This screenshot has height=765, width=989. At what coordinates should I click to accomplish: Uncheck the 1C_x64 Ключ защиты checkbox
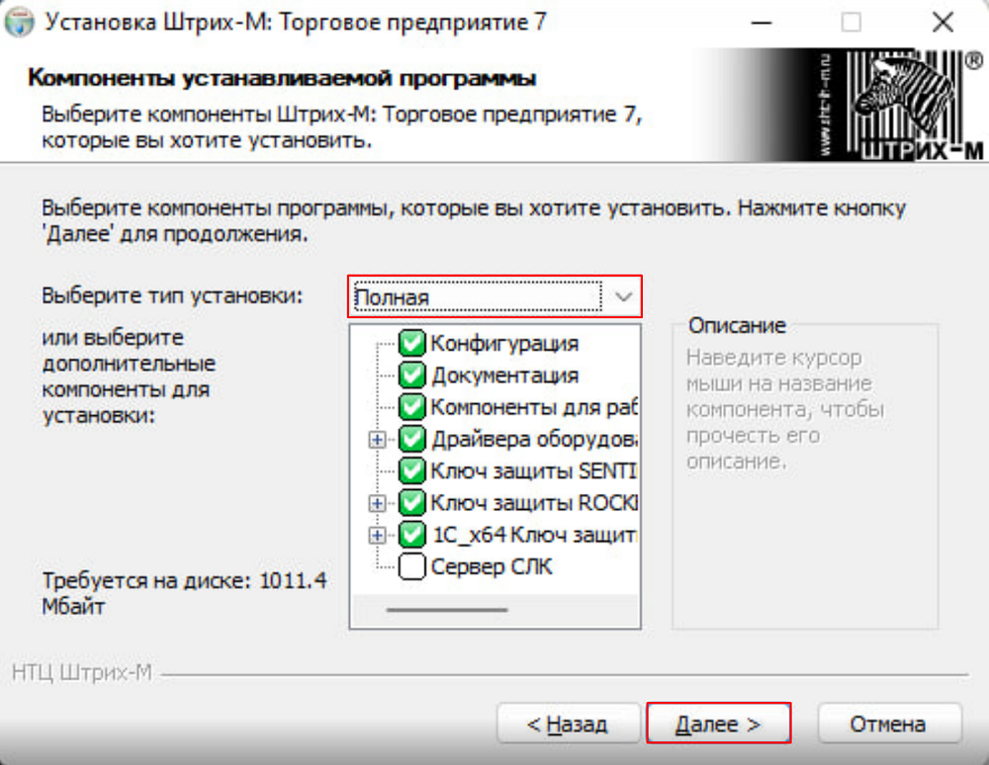coord(411,535)
